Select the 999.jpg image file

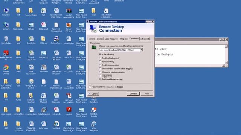pos(31,26)
